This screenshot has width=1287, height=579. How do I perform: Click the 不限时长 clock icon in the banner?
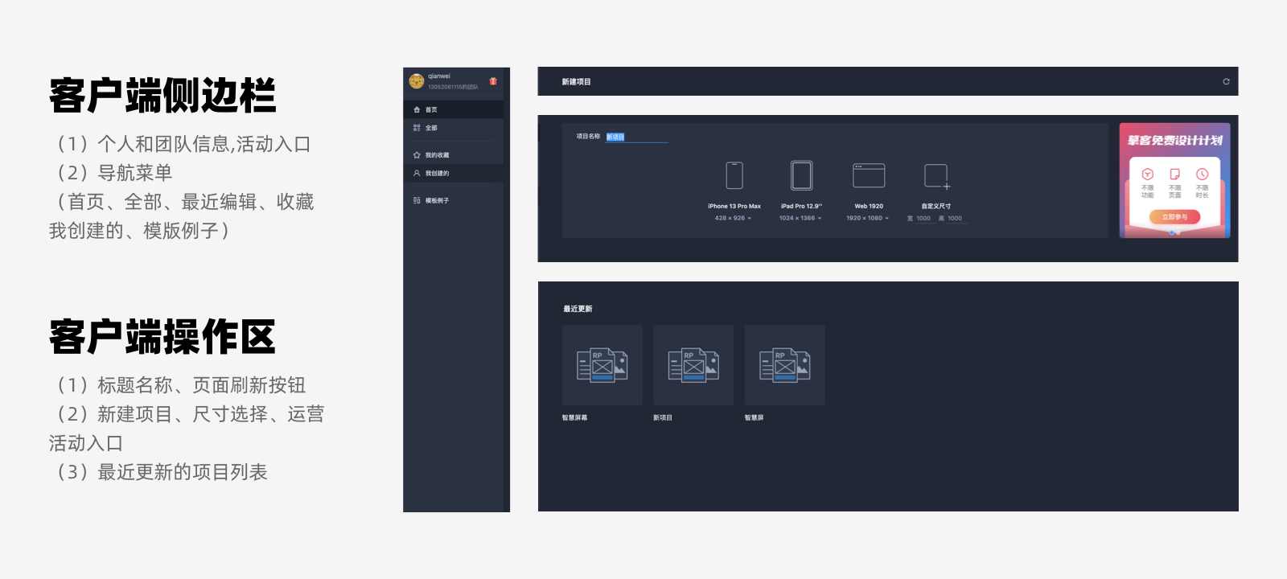click(1202, 175)
